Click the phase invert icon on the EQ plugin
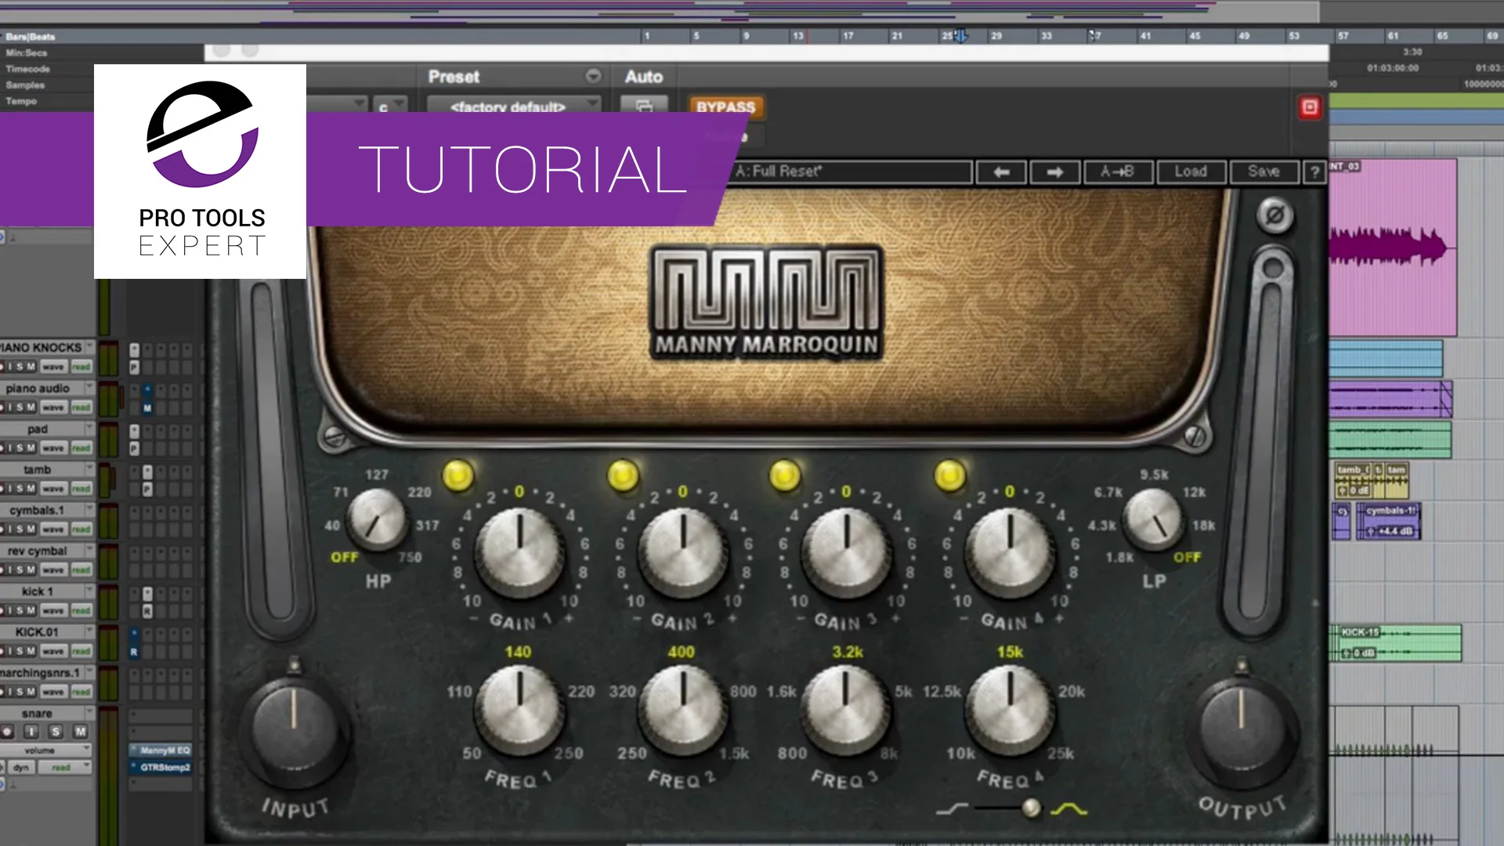Viewport: 1504px width, 846px height. [x=1274, y=214]
